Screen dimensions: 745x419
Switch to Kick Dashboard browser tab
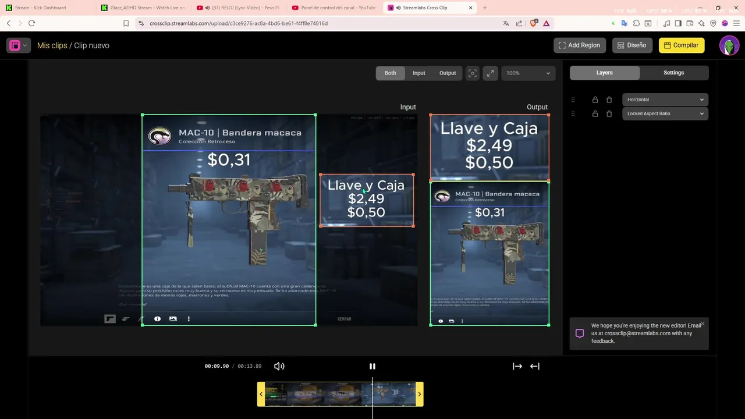[x=40, y=8]
